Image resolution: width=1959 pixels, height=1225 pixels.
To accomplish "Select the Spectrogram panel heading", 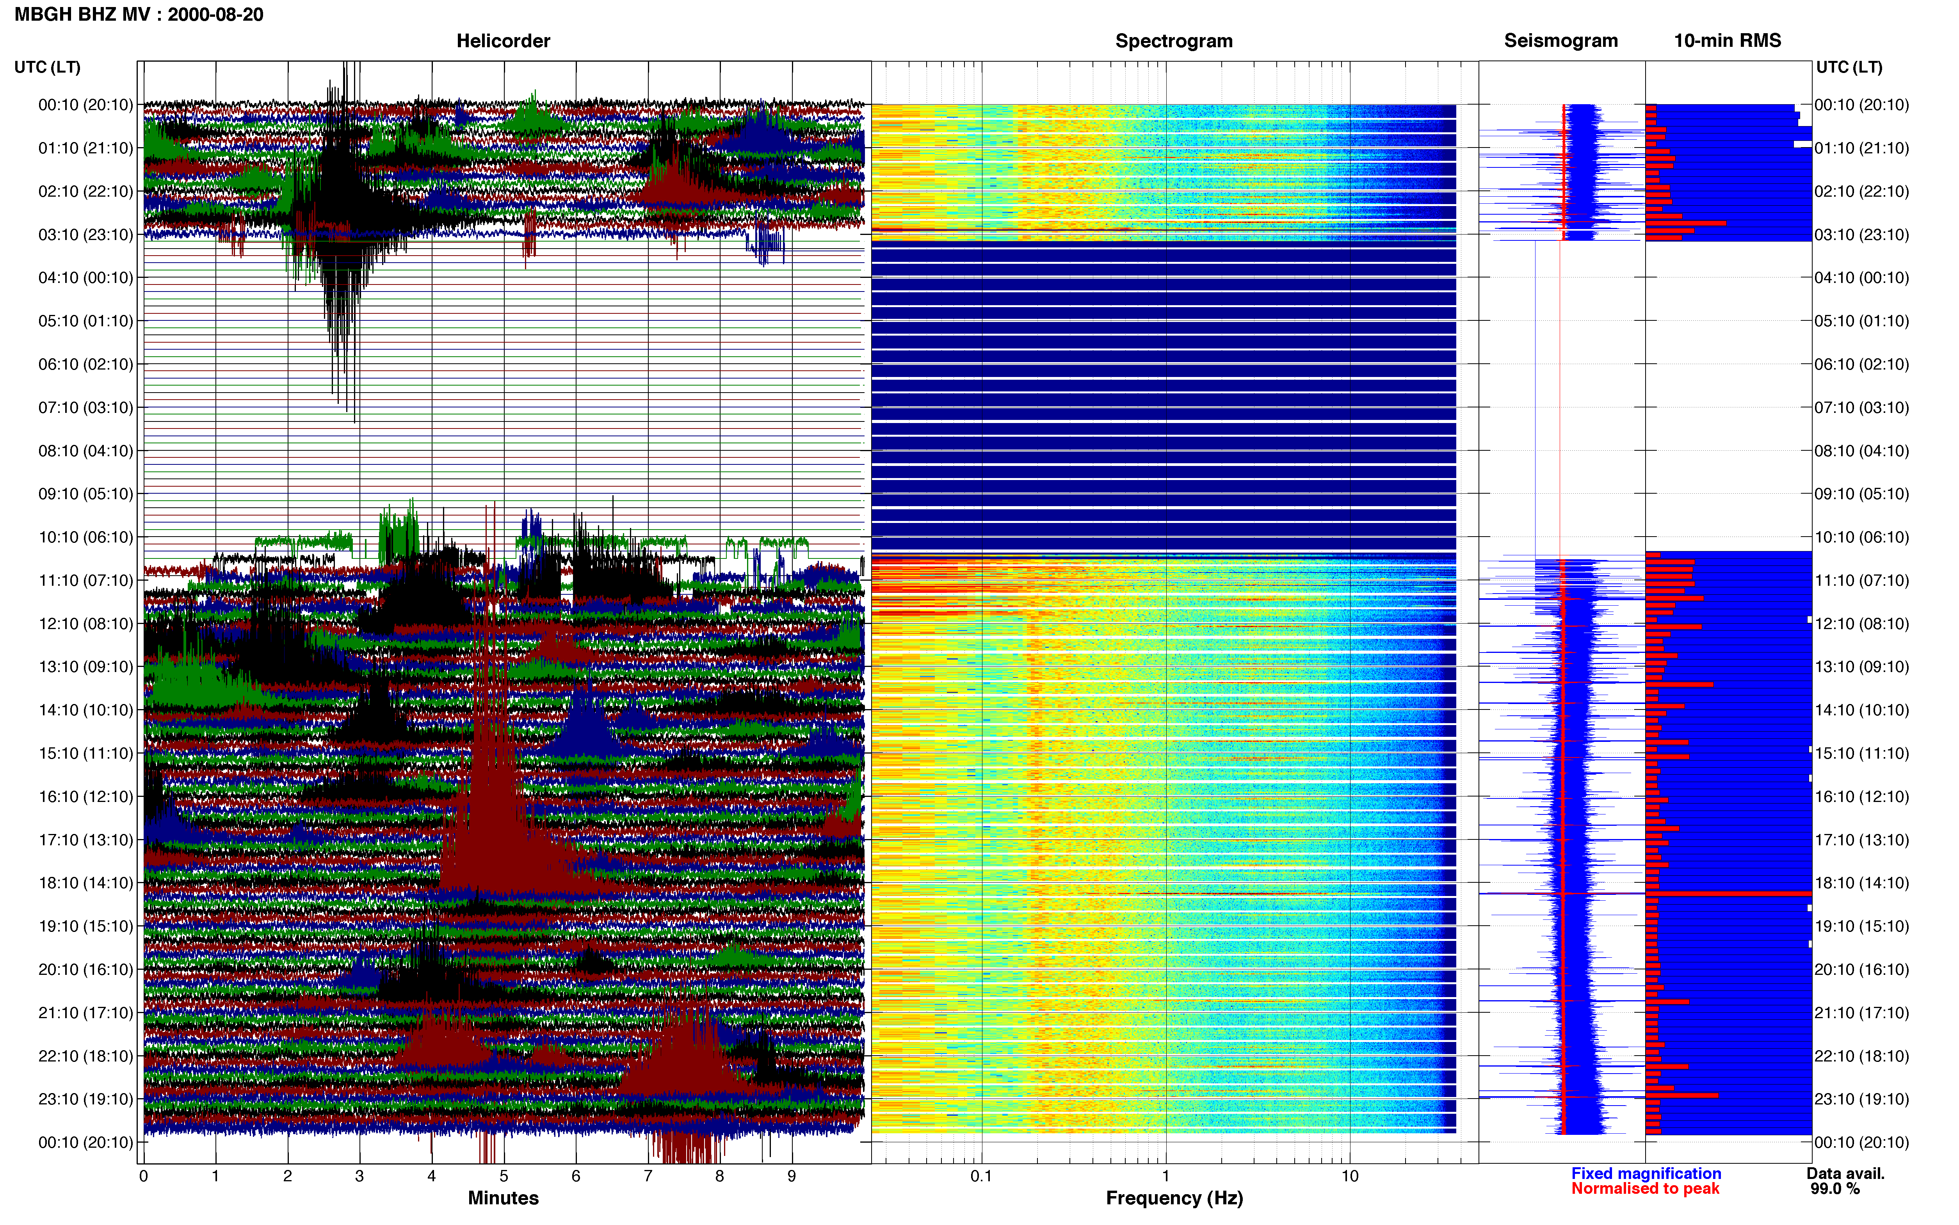I will pos(1174,41).
